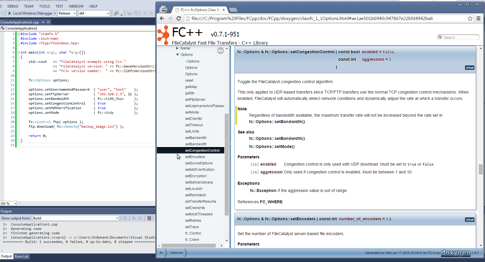Image resolution: width=485 pixels, height=262 pixels.
Task: Open the x64 platform dropdown
Action: 108,13
